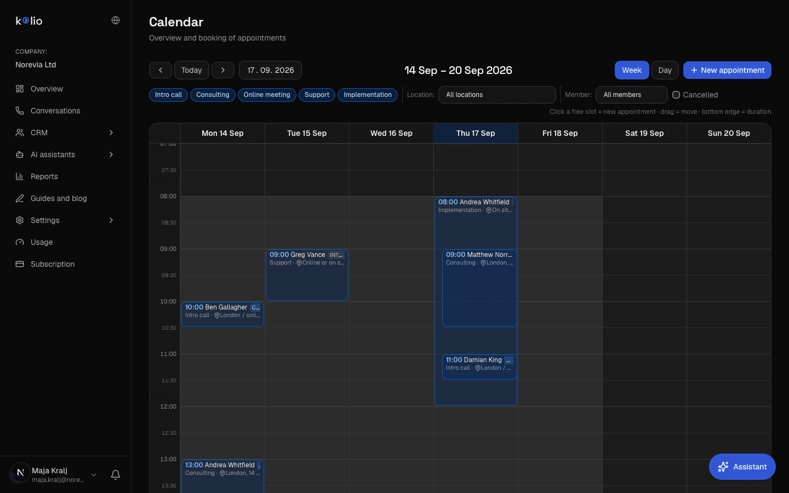Open the 13:00 Andrea Whitfield appointment
789x493 pixels.
[x=222, y=476]
